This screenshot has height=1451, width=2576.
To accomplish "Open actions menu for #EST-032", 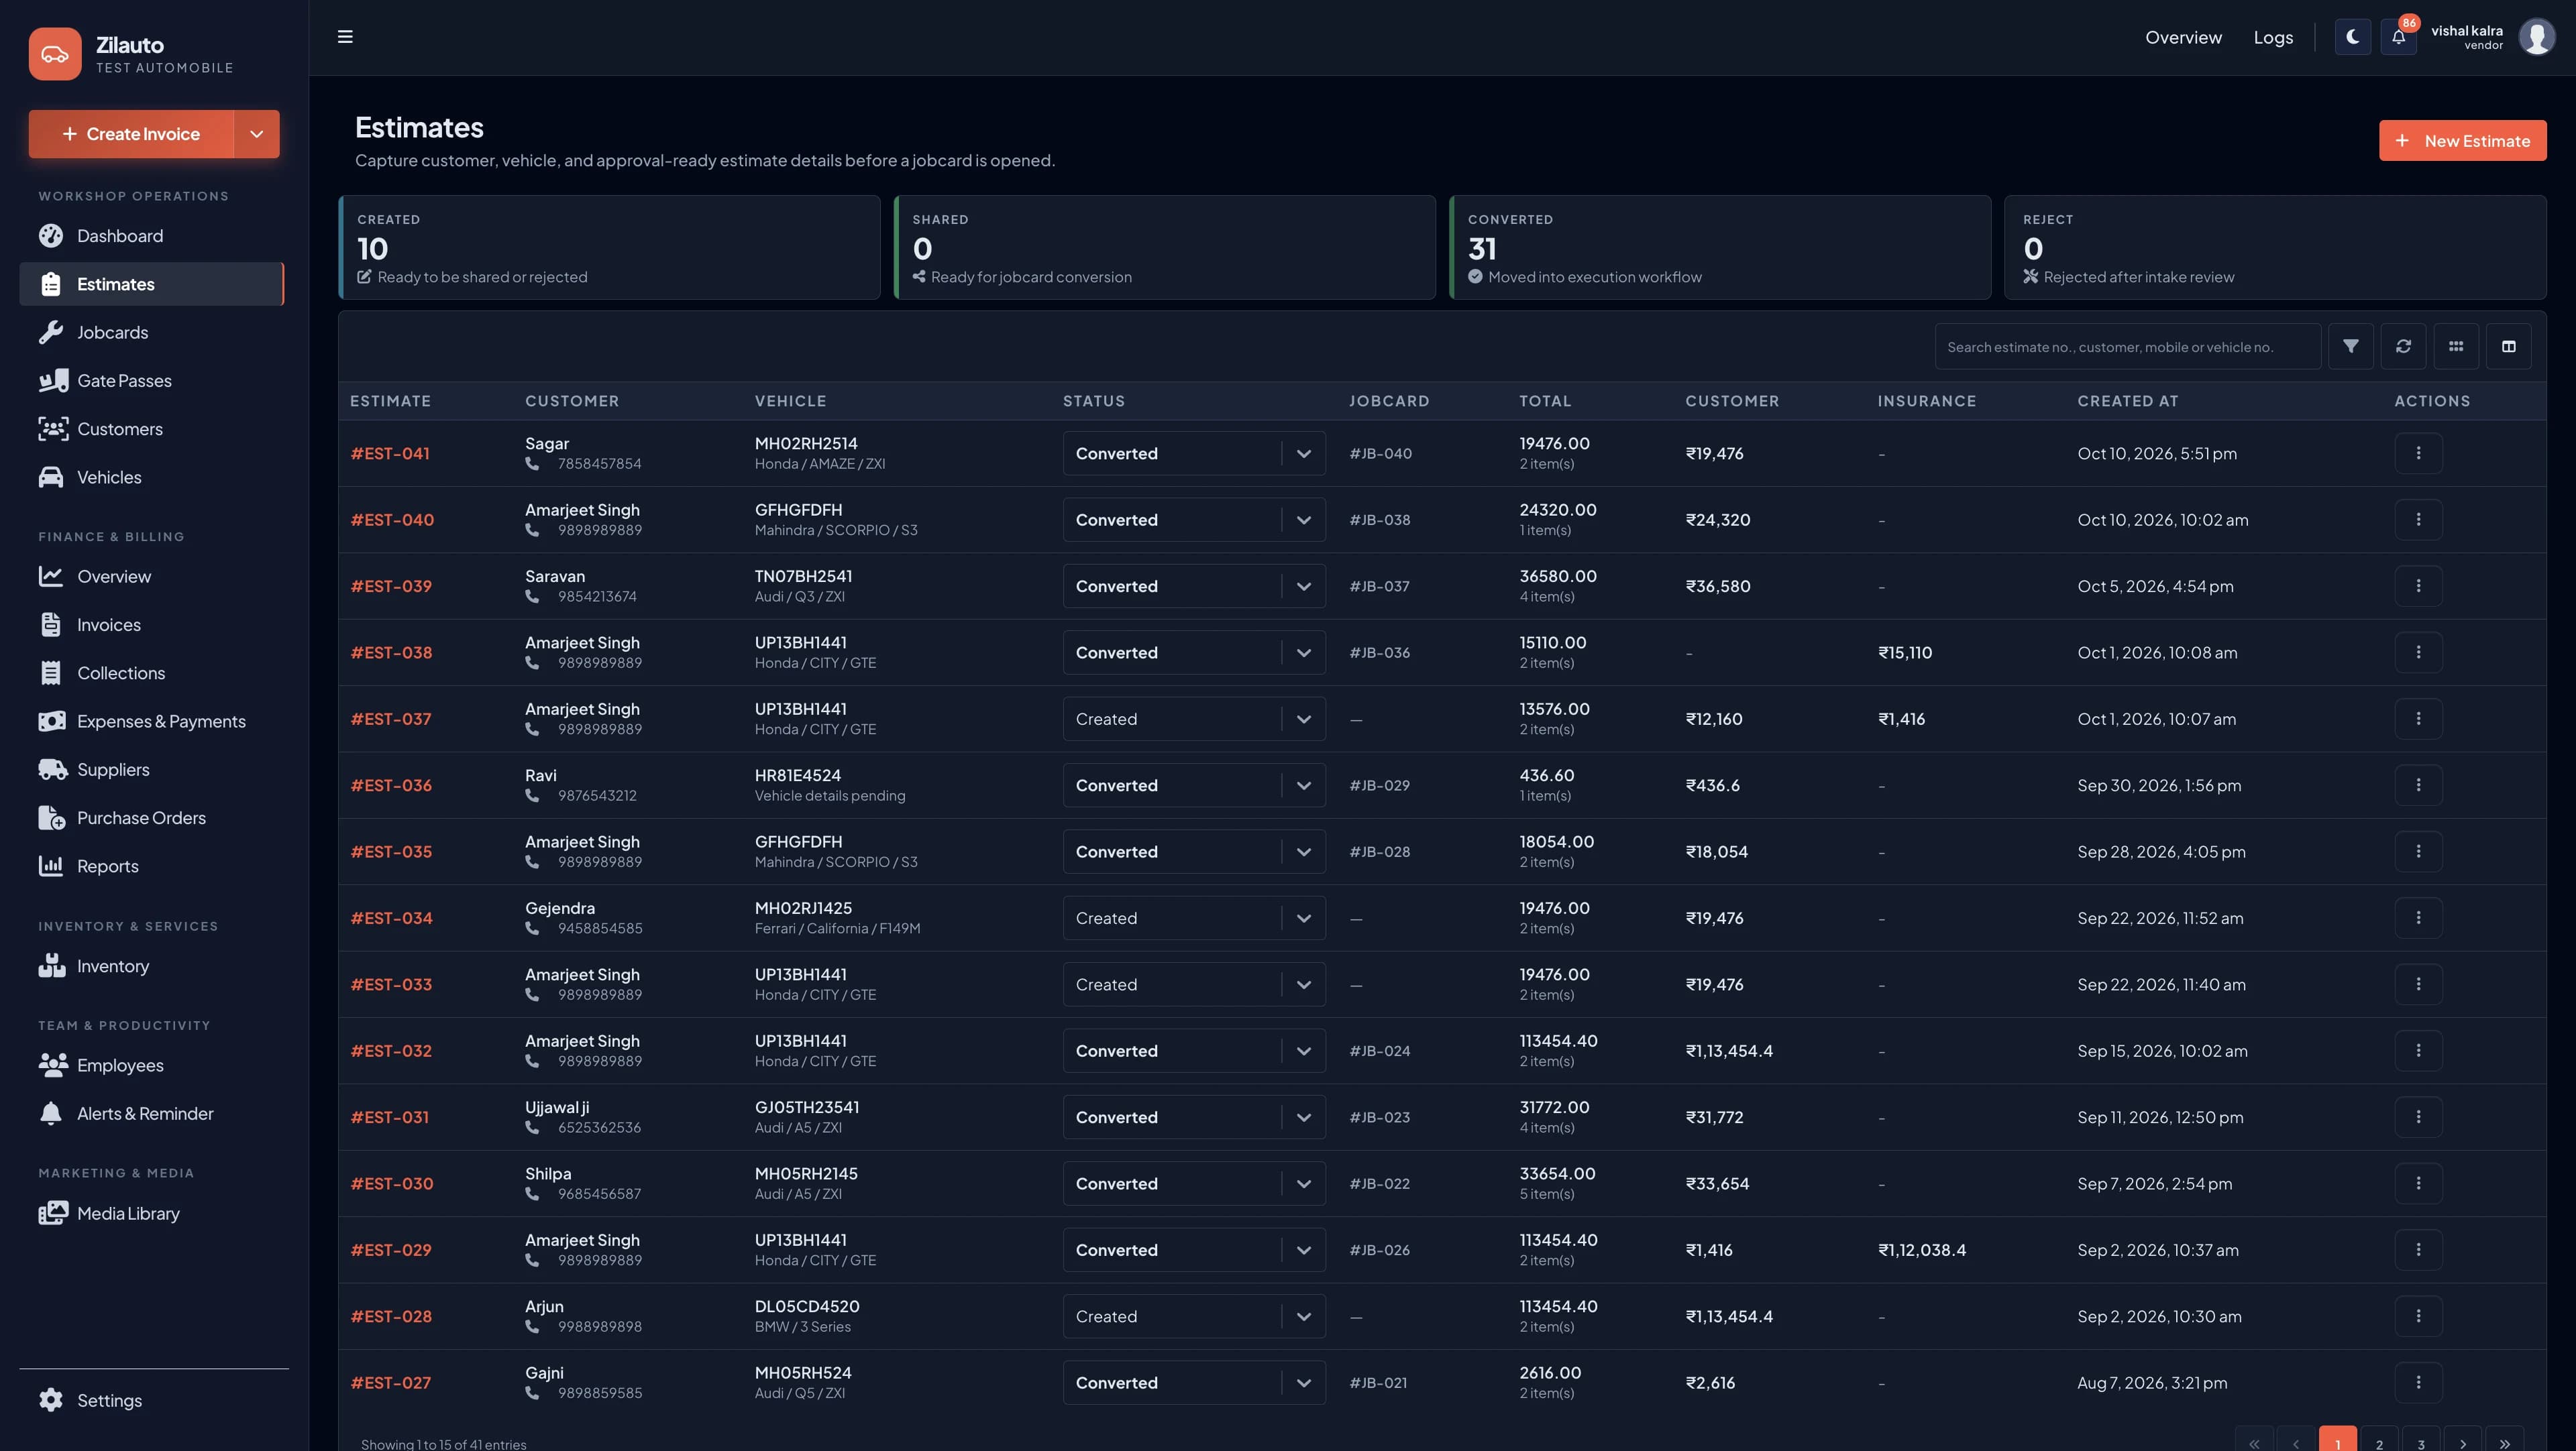I will 2418,1050.
